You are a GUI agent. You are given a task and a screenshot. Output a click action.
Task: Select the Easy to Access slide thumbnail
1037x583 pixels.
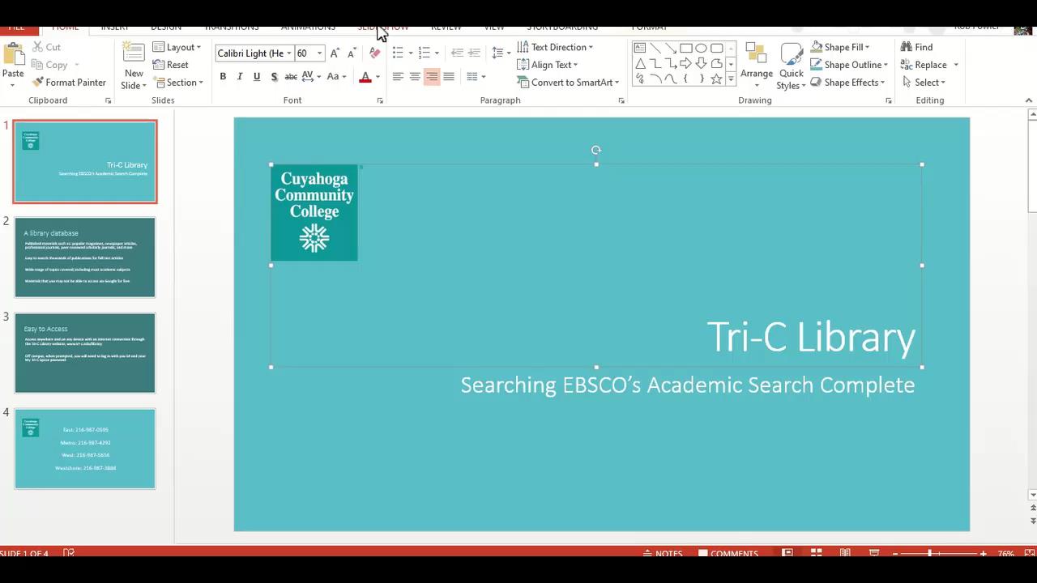(x=84, y=352)
